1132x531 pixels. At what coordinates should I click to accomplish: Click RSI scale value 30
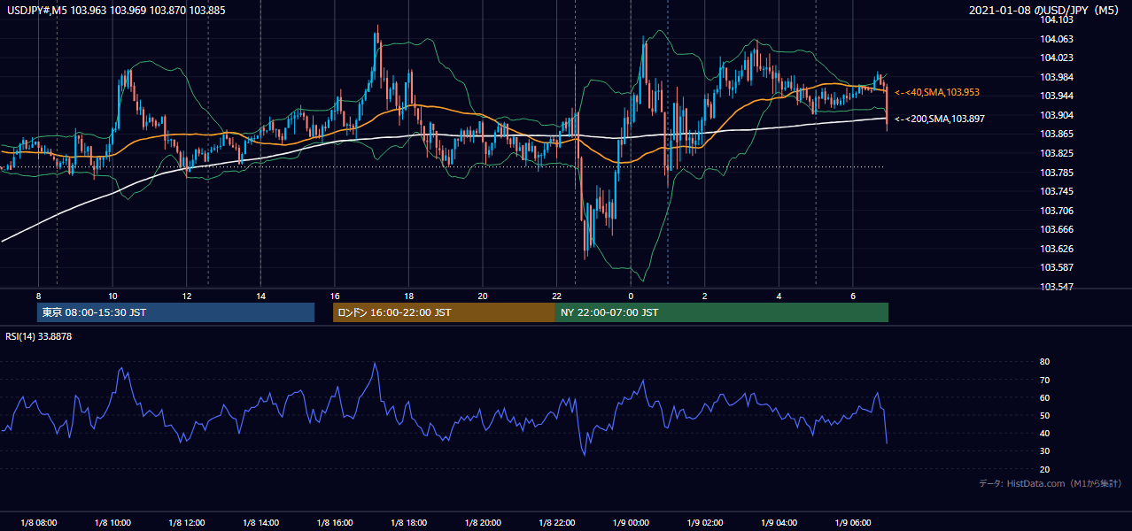[1044, 451]
